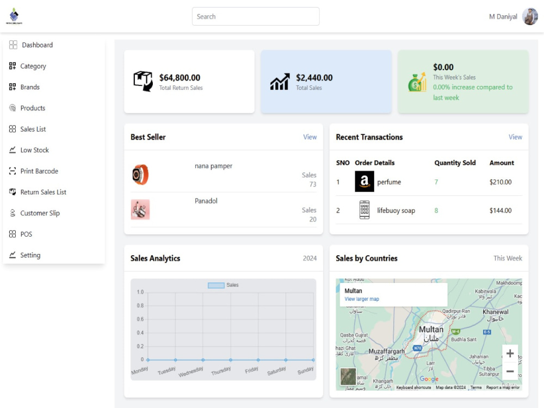The image size is (544, 408).
Task: Click View larger map link
Action: click(362, 299)
